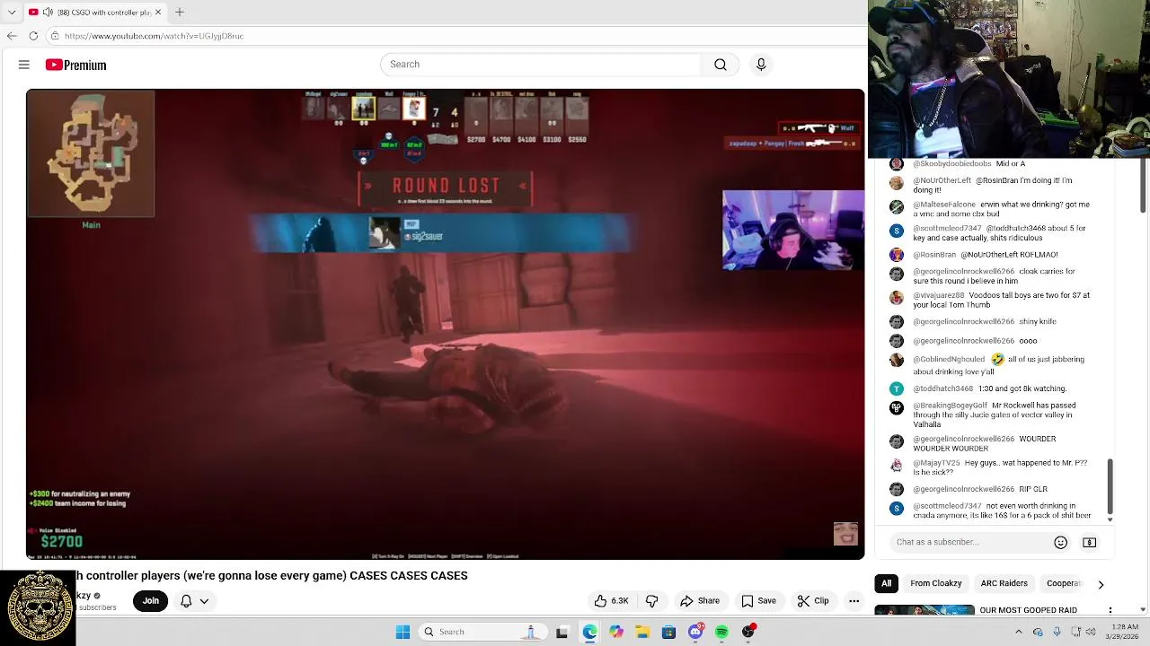Dislike the video

click(x=652, y=601)
